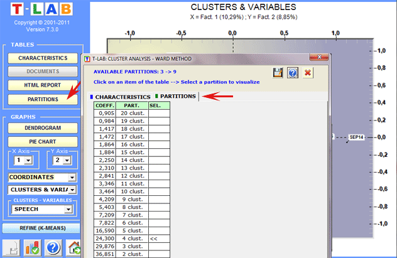Screen dimensions: 397x258
Task: Click the PARTITIONS button in sidebar
Action: pyautogui.click(x=43, y=99)
